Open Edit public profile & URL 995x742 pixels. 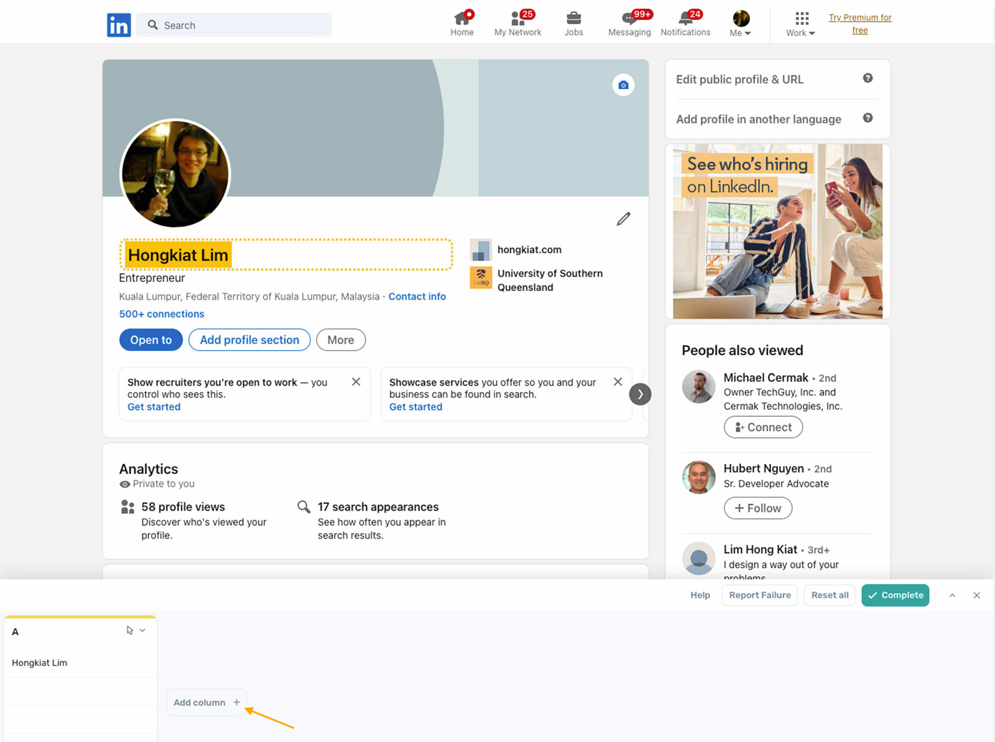(x=739, y=80)
